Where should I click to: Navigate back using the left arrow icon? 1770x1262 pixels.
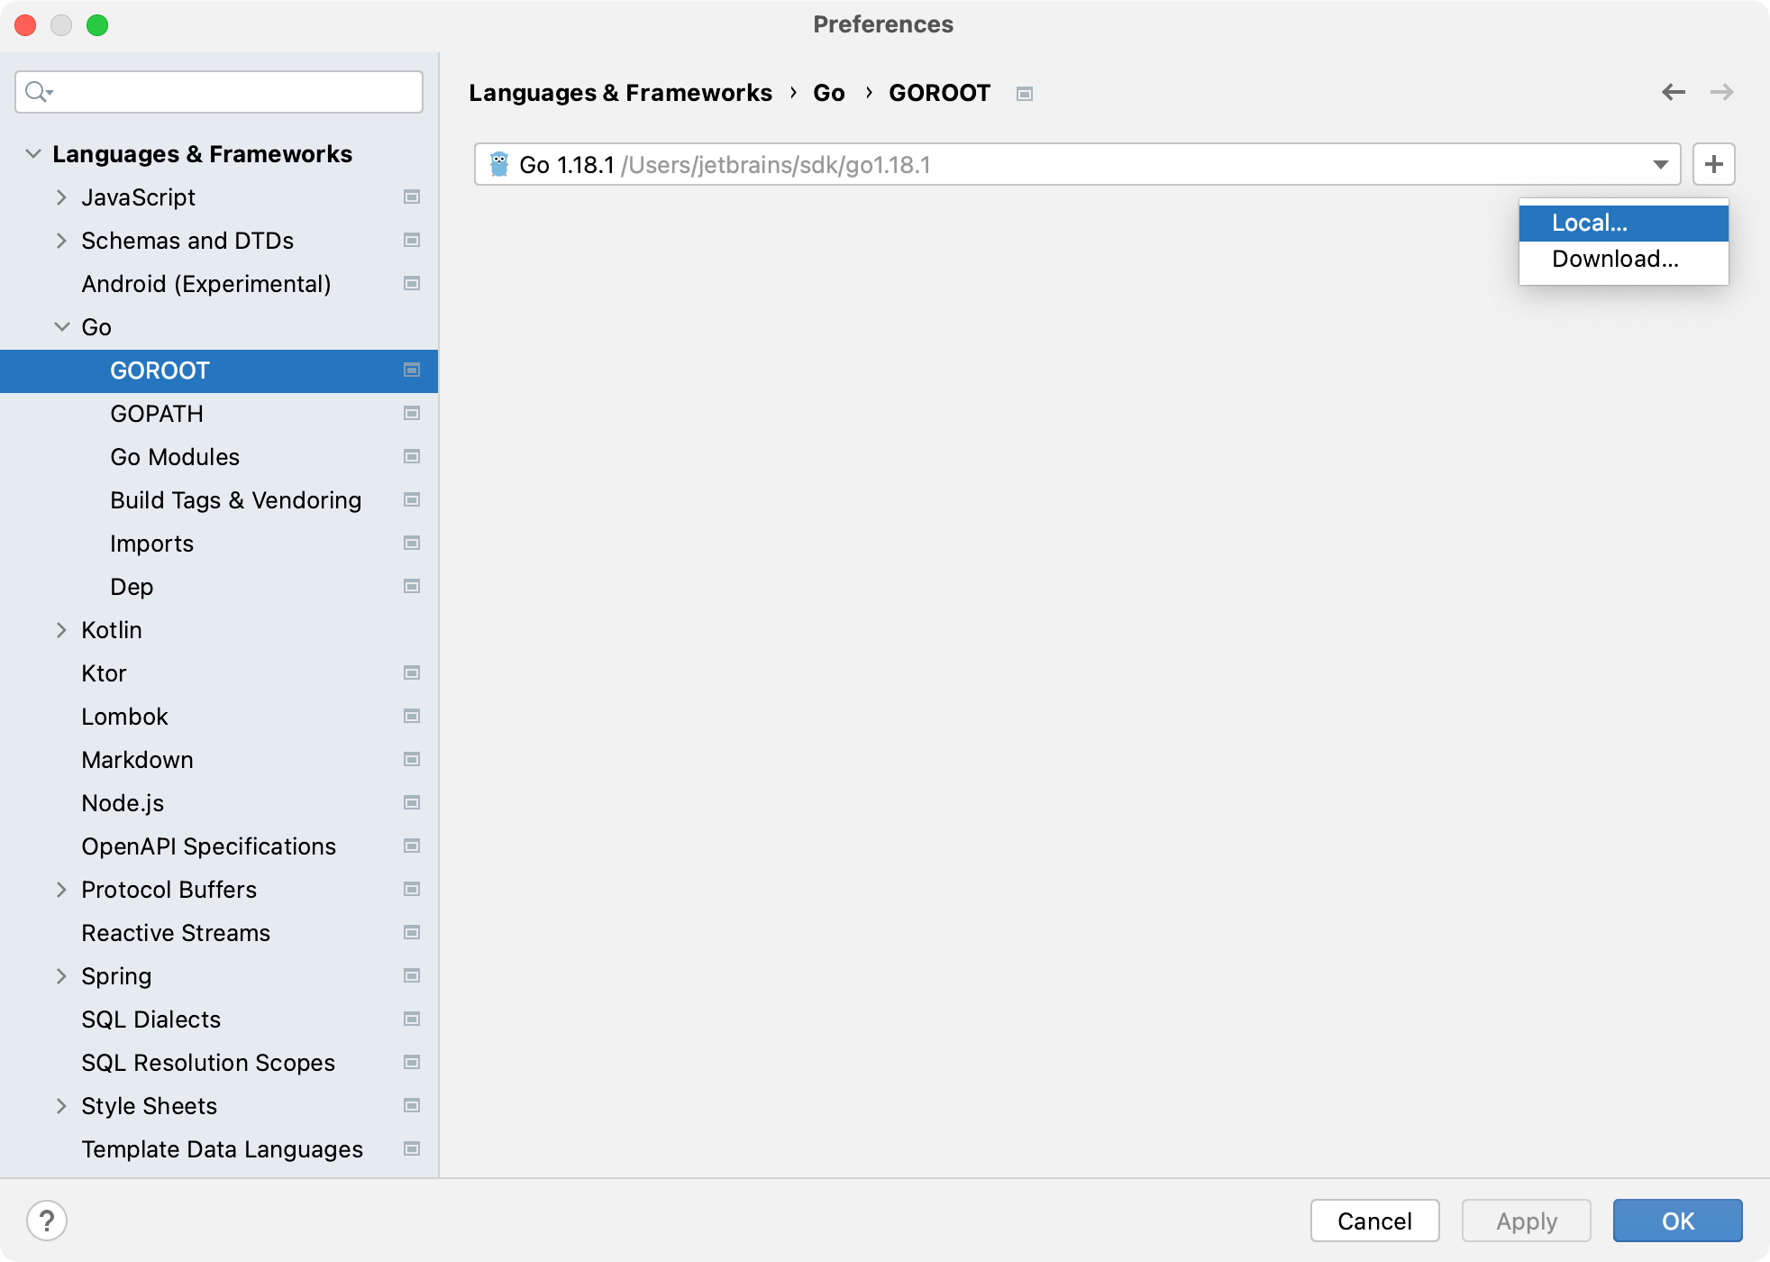(x=1673, y=91)
